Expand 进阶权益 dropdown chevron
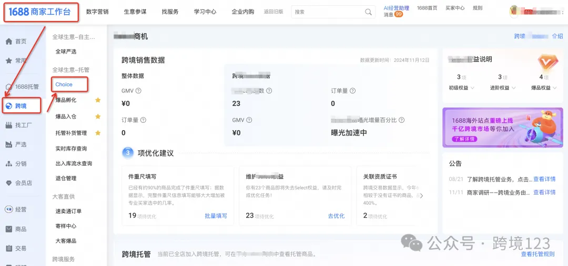 point(514,88)
